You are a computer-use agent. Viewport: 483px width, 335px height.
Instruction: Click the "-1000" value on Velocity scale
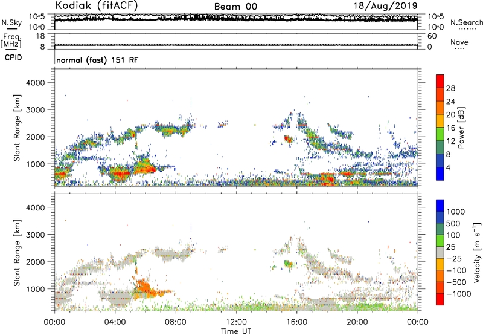pyautogui.click(x=459, y=294)
